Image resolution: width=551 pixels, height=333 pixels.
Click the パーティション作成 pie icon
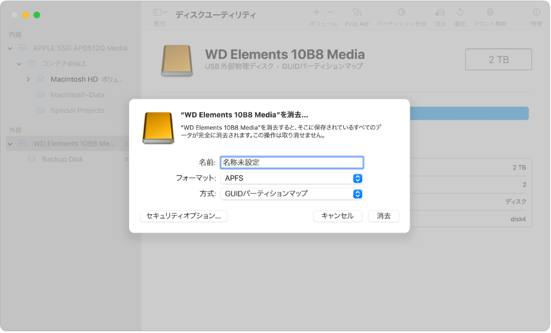(402, 12)
